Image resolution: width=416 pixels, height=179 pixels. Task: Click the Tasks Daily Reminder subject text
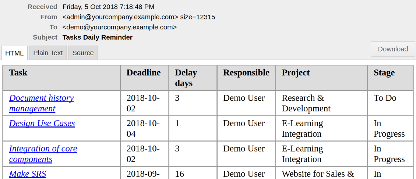coord(98,37)
